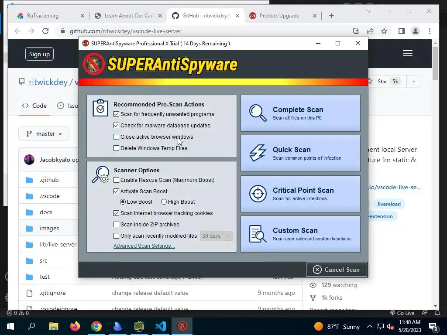Open the tree app icon in taskbar
Screen dimensions: 447x335
coord(139,326)
